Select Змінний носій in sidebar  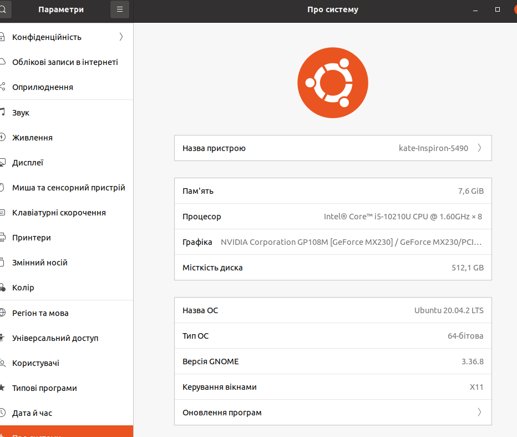[67, 263]
